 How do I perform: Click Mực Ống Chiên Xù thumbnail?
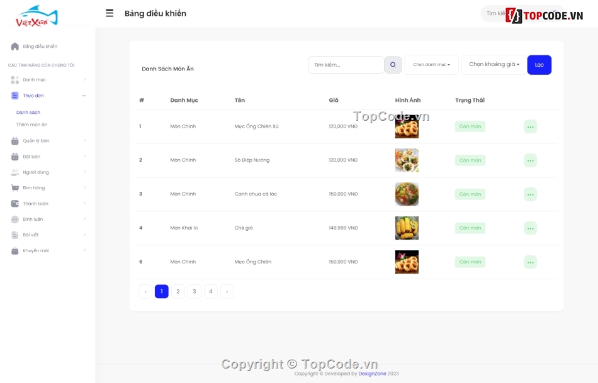407,126
